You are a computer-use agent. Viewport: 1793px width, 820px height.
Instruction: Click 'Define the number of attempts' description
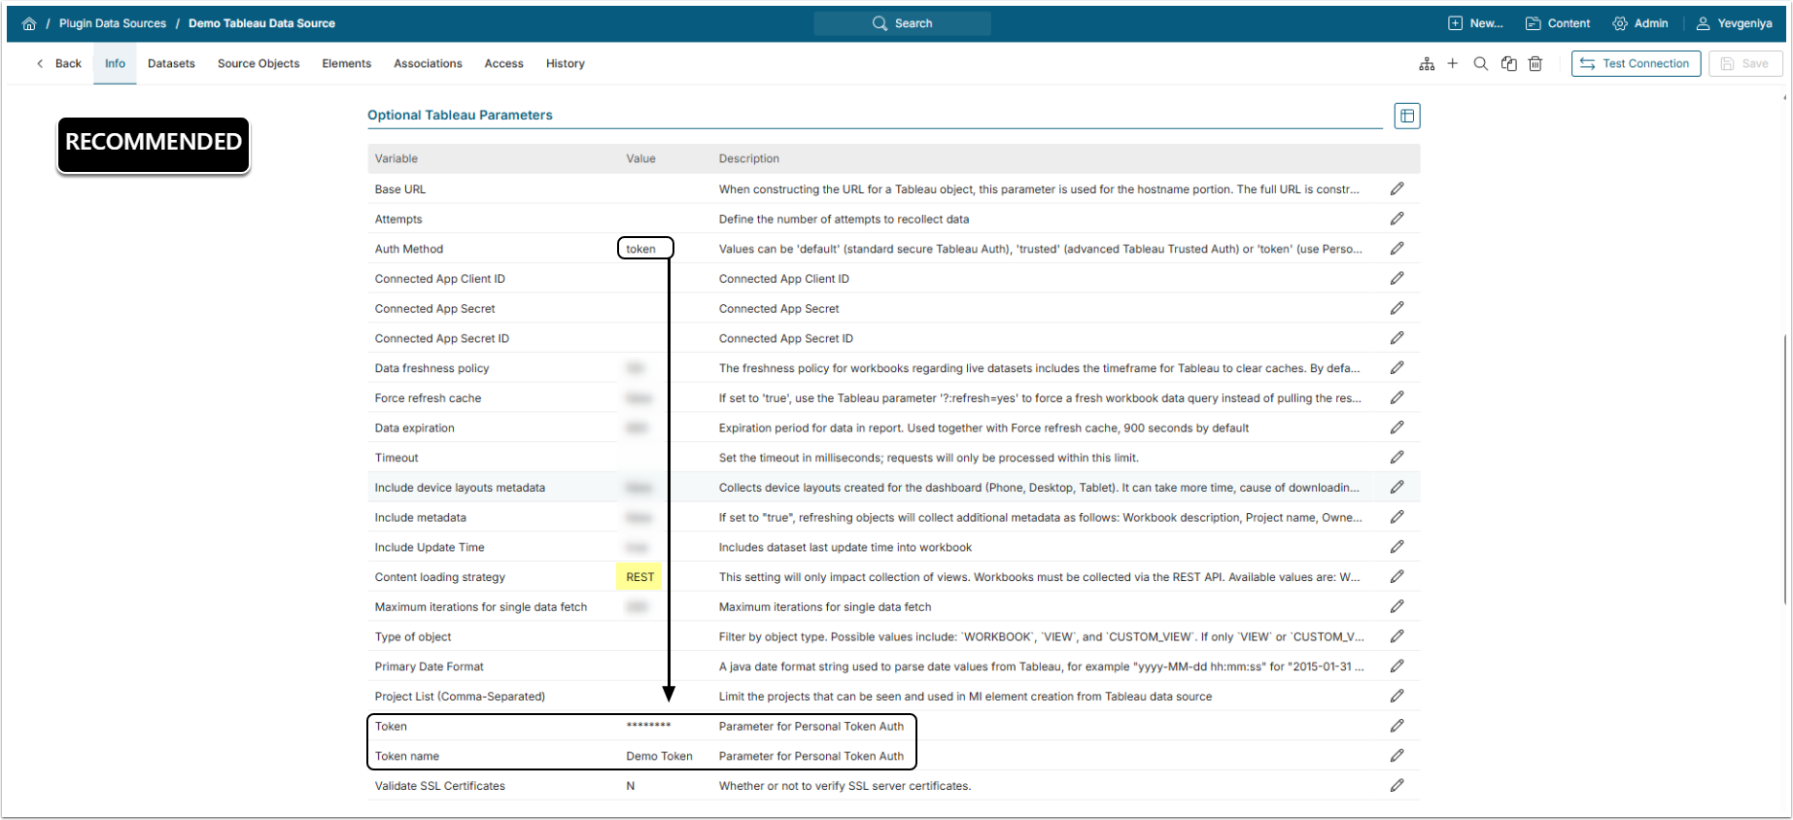pos(844,220)
